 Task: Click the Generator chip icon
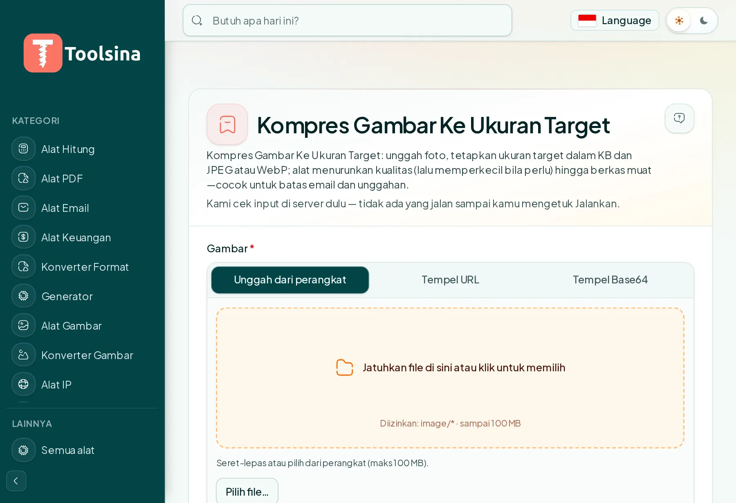click(24, 296)
